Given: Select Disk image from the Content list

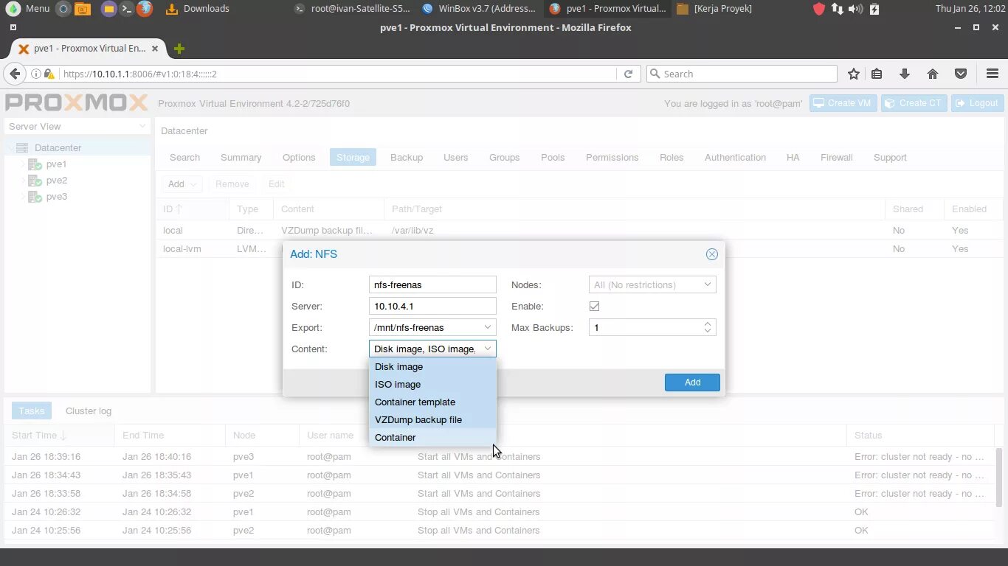Looking at the screenshot, I should (x=398, y=366).
